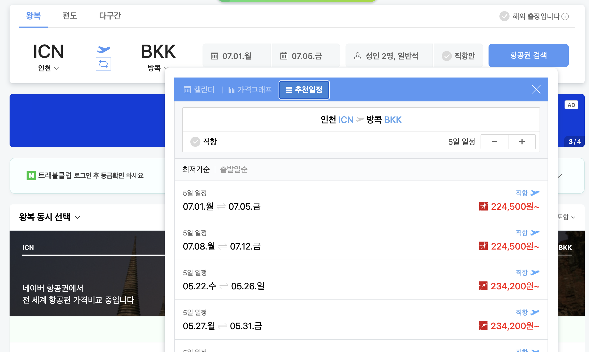Sort results by 출발일순

(233, 169)
